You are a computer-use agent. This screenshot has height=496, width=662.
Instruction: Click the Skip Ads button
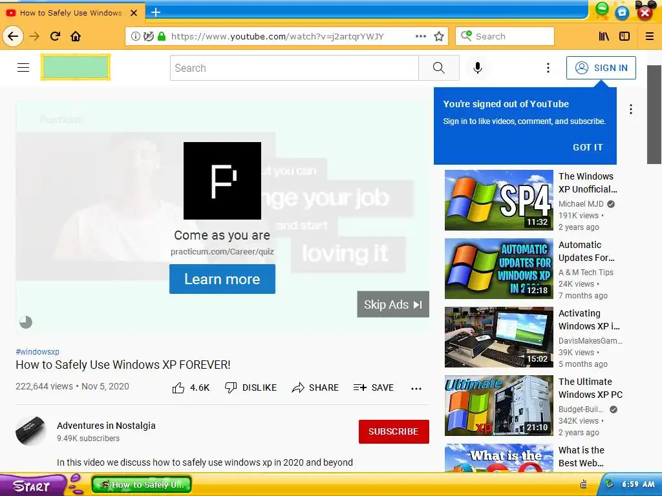(393, 304)
